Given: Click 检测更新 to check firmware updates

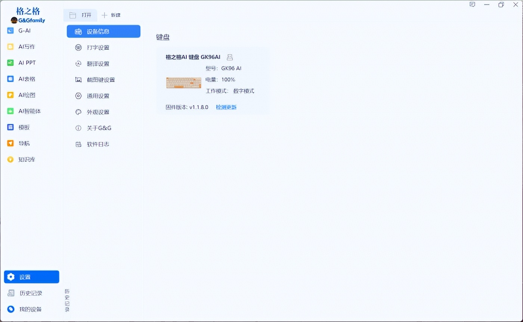Looking at the screenshot, I should click(x=226, y=107).
